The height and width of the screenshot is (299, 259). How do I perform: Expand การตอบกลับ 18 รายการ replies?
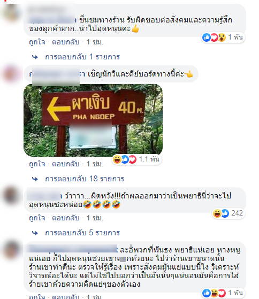point(85,179)
